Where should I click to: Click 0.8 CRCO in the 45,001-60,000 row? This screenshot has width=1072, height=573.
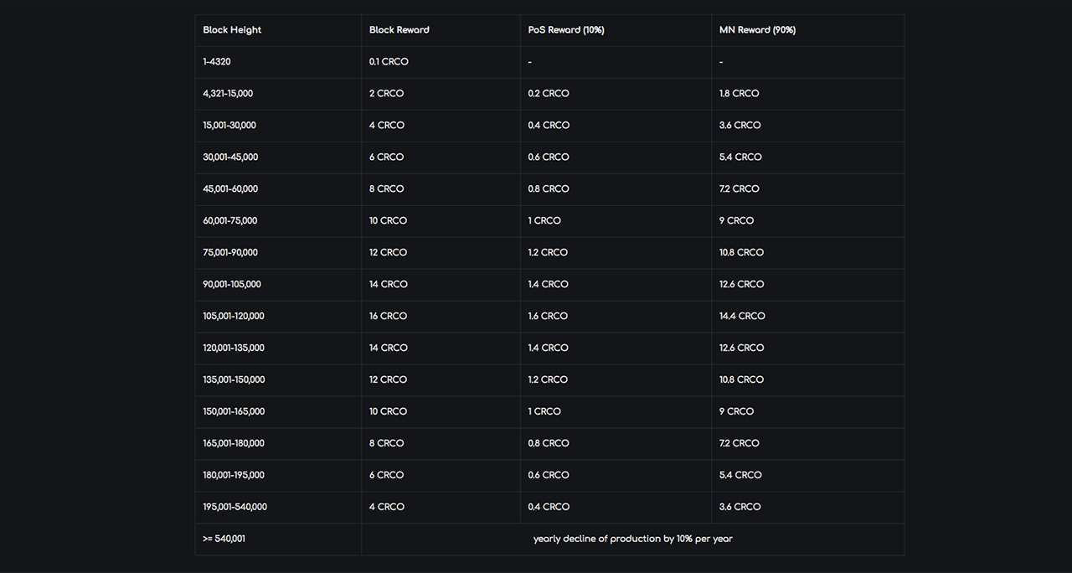(x=616, y=189)
